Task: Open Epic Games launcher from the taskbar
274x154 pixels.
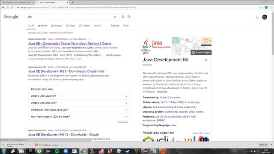Action: coord(30,151)
